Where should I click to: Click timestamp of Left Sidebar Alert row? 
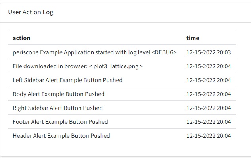[209, 80]
